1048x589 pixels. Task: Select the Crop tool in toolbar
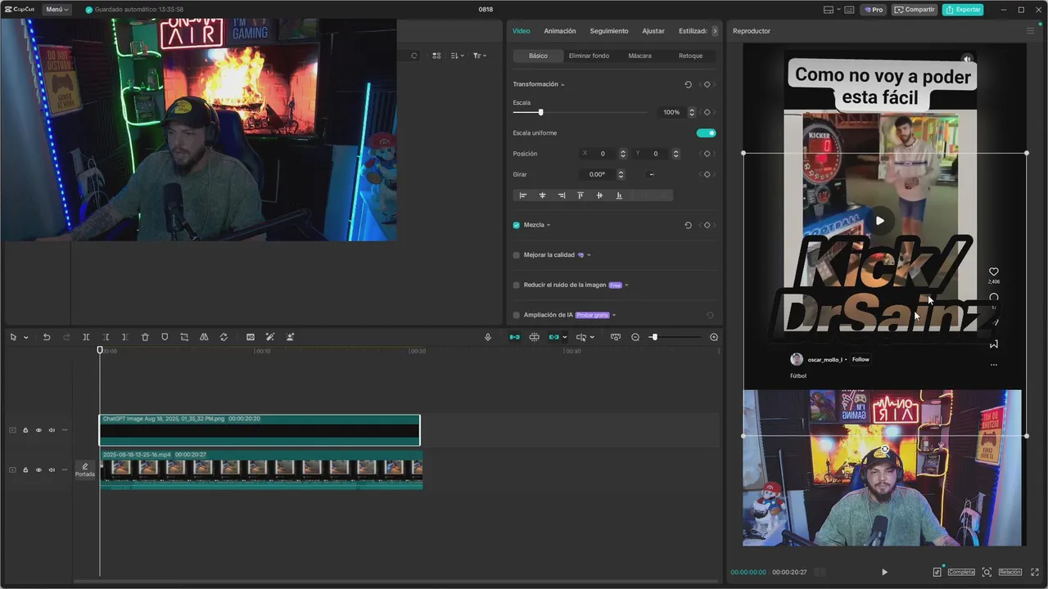coord(184,337)
